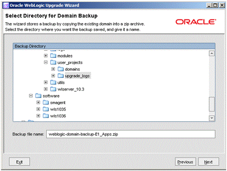Click the utils folder icon

53,82
